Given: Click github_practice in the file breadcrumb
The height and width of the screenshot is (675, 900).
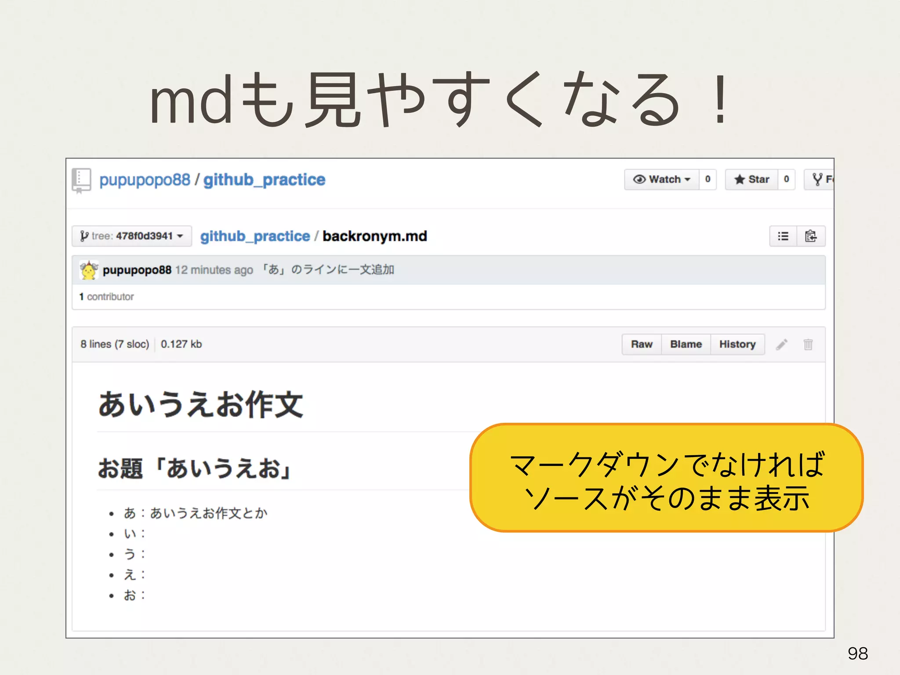Looking at the screenshot, I should [255, 236].
